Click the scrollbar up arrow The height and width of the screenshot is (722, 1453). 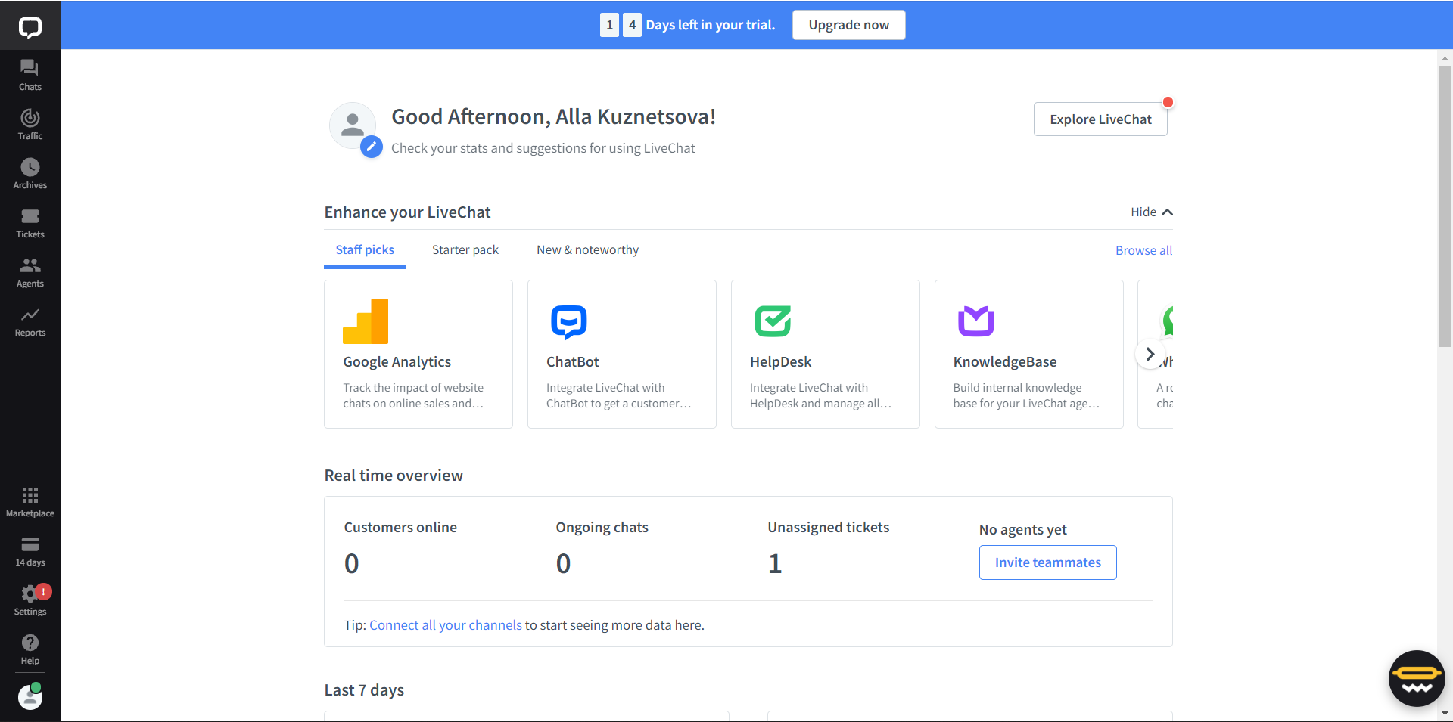click(x=1445, y=58)
